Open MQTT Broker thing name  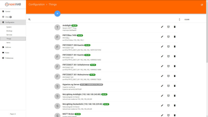coord(68,114)
